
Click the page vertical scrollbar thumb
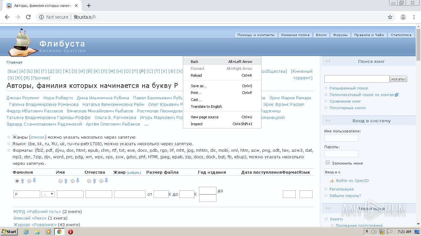418,44
